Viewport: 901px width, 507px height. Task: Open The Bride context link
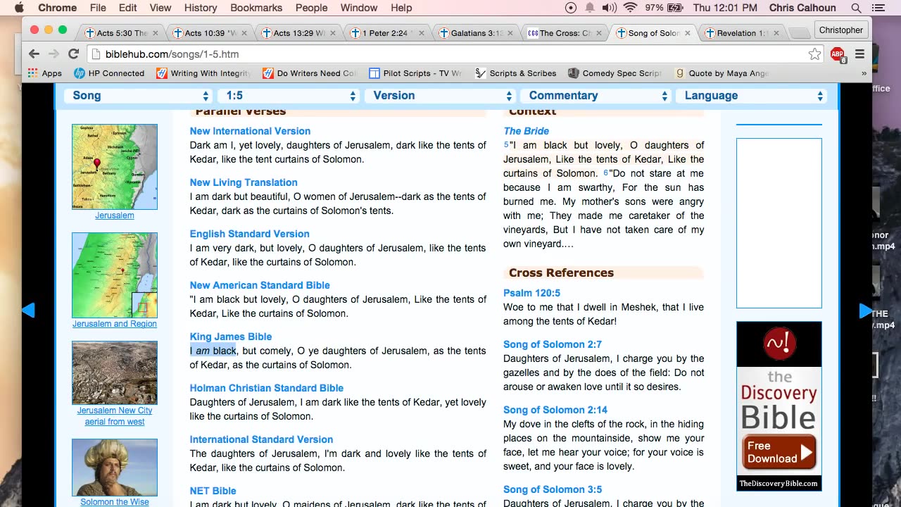click(526, 131)
